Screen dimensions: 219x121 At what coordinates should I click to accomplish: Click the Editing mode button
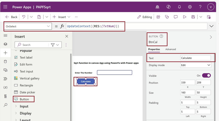[x=145, y=17]
